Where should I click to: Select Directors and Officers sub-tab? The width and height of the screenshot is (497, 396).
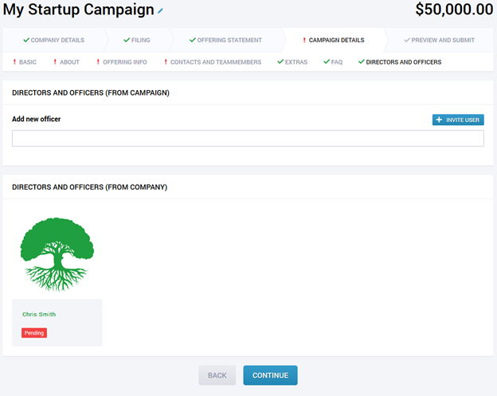pos(400,62)
